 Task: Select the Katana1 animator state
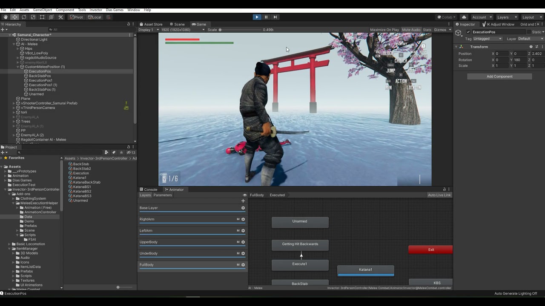[366, 270]
